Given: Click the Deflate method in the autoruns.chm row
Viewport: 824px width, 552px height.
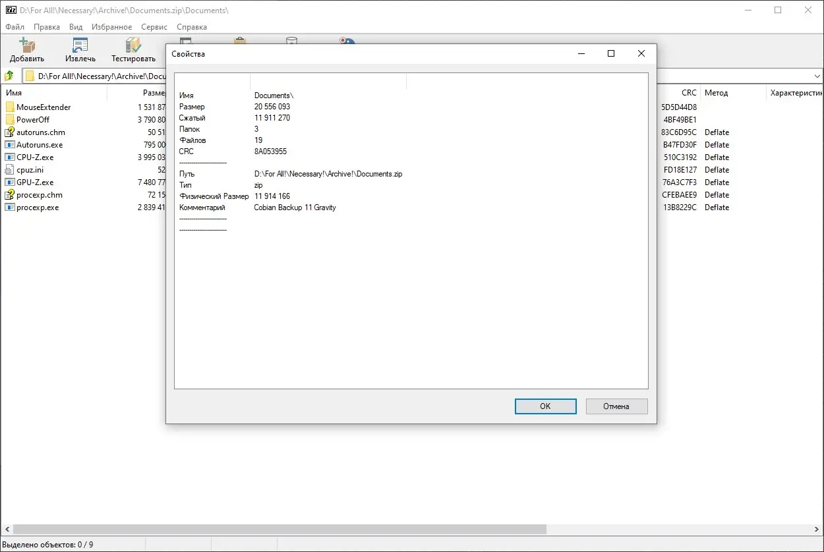Looking at the screenshot, I should click(717, 132).
